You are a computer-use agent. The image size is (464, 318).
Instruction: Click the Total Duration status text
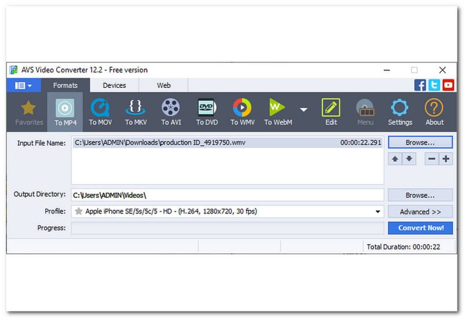(x=403, y=247)
